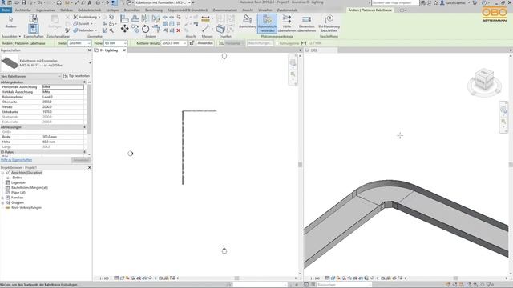The image size is (513, 288).
Task: Collapse the Abmessungen properties section
Action: pos(85,127)
